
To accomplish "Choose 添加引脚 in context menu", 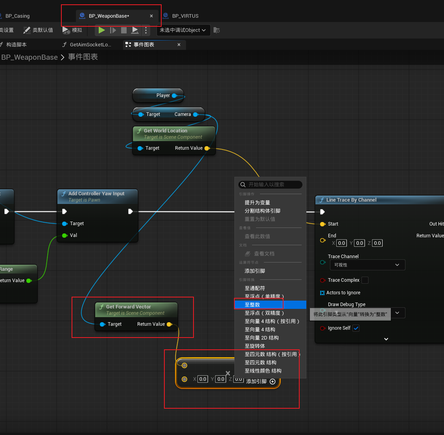I will click(255, 271).
